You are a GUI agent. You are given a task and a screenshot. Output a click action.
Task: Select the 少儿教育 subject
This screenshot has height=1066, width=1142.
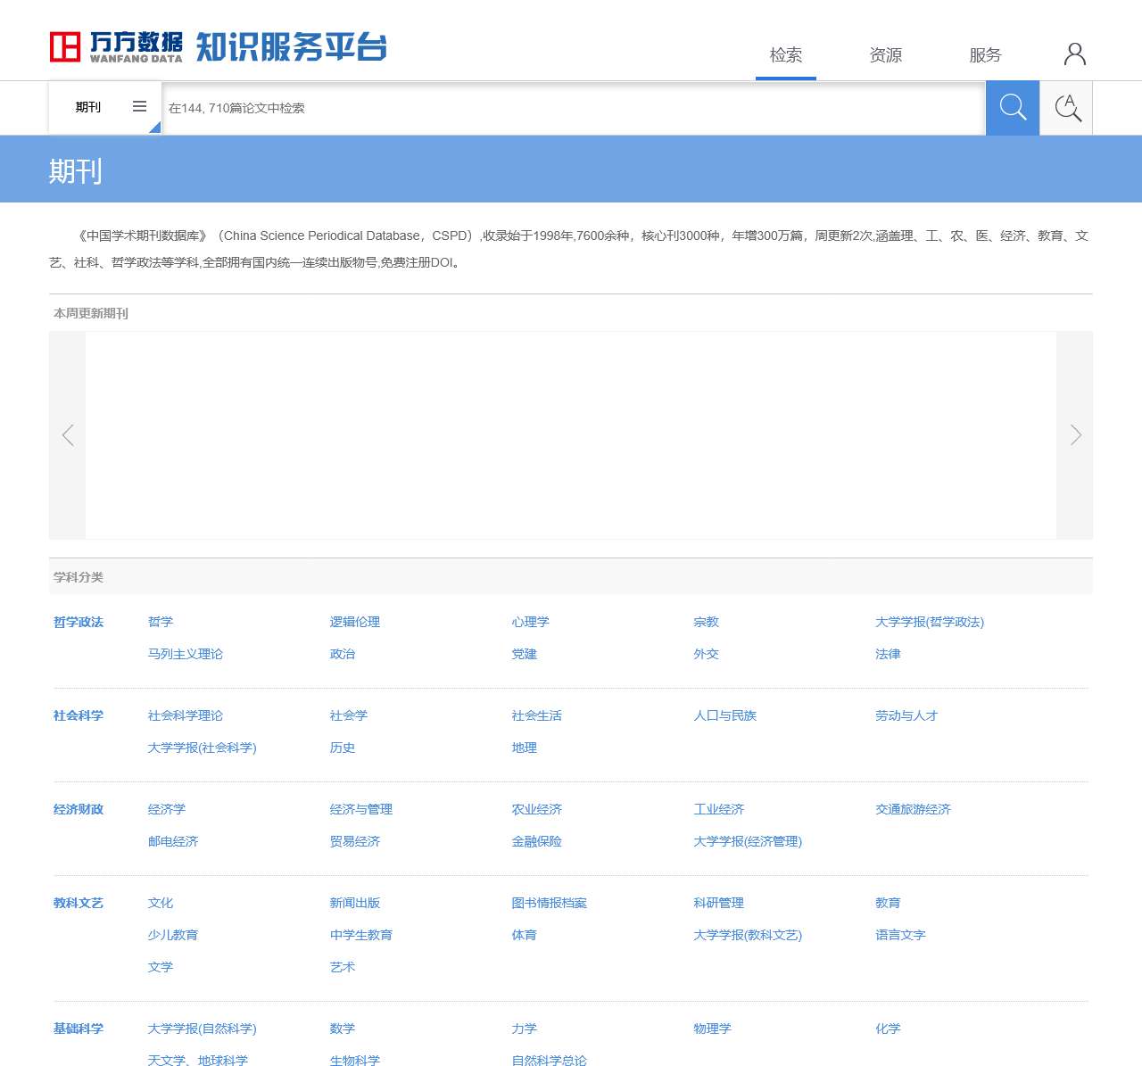tap(173, 936)
